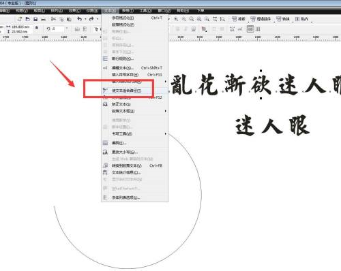Click the plugin toolbar button beside 排版
Image resolution: width=341 pixels, height=271 pixels.
coord(261,19)
